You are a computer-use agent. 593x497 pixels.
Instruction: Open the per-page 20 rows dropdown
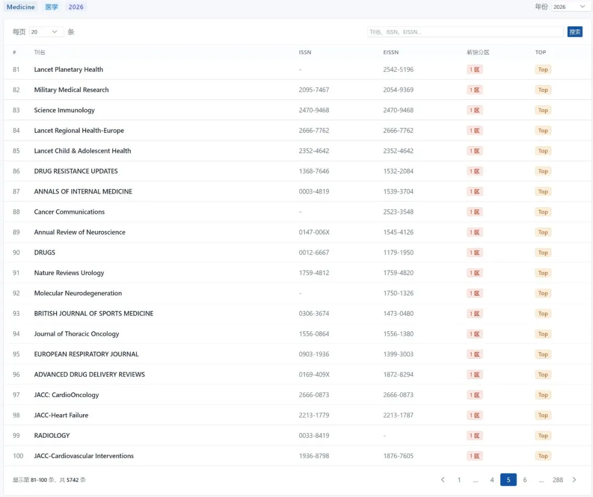point(46,32)
